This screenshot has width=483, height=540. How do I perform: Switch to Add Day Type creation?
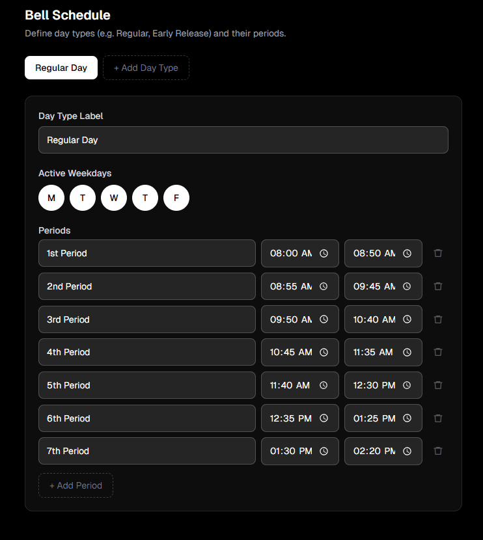pos(146,68)
